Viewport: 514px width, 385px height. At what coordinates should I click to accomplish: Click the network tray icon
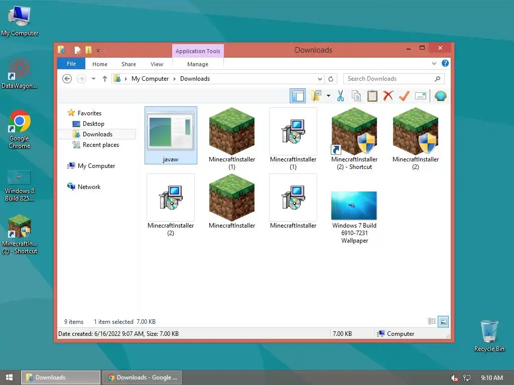(x=466, y=378)
